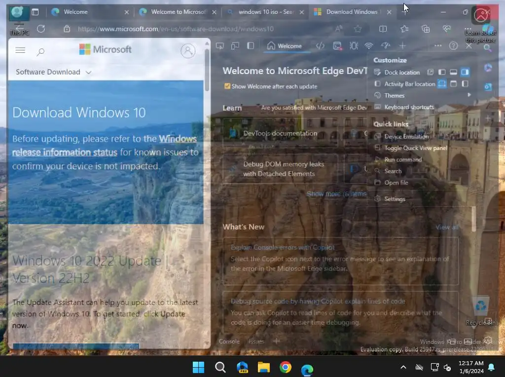Image resolution: width=505 pixels, height=377 pixels.
Task: Toggle split screen in Edge toolbar
Action: click(383, 29)
